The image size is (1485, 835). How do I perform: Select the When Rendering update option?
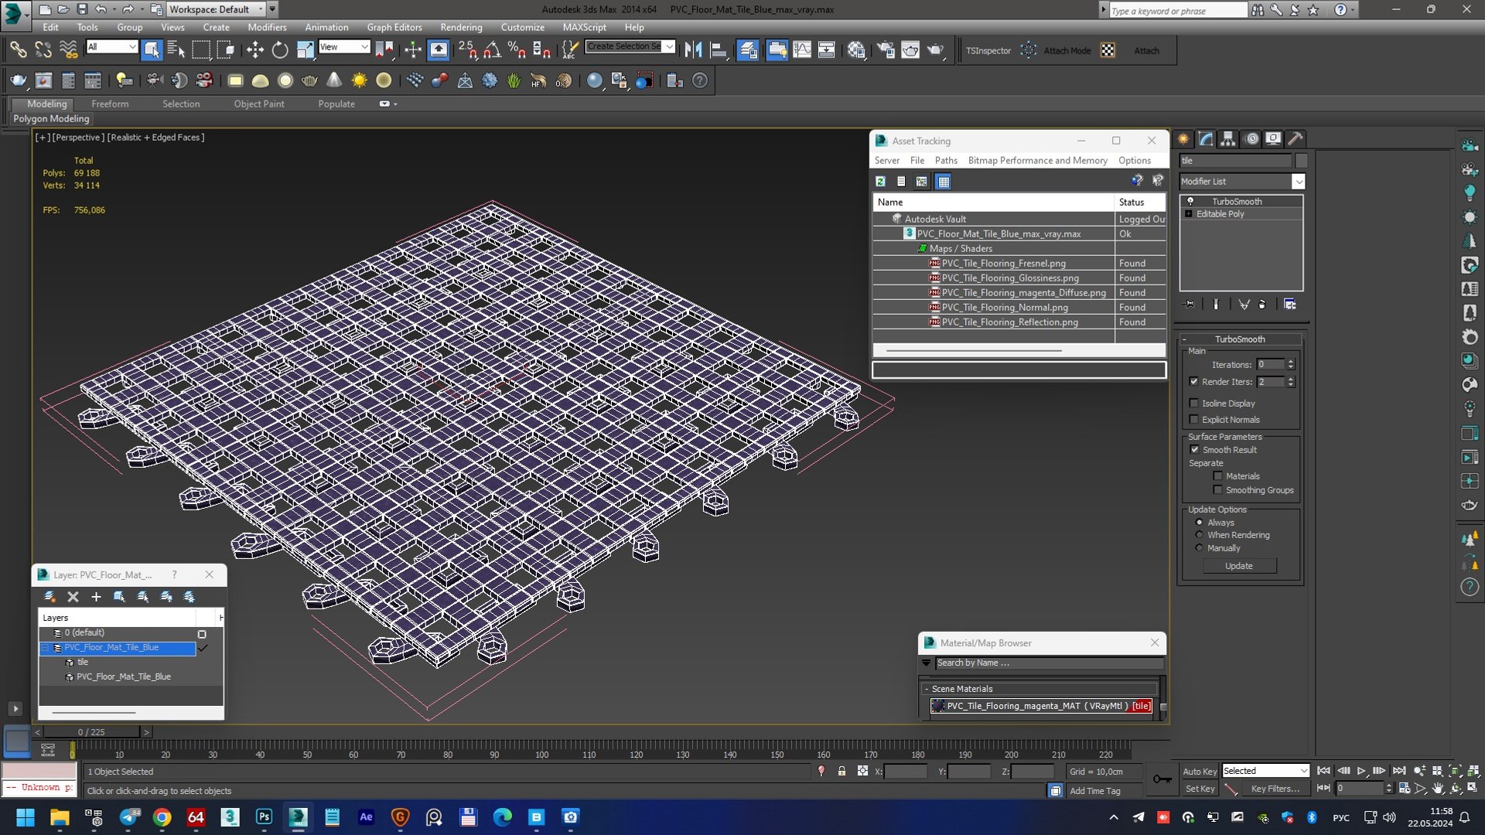click(1200, 535)
